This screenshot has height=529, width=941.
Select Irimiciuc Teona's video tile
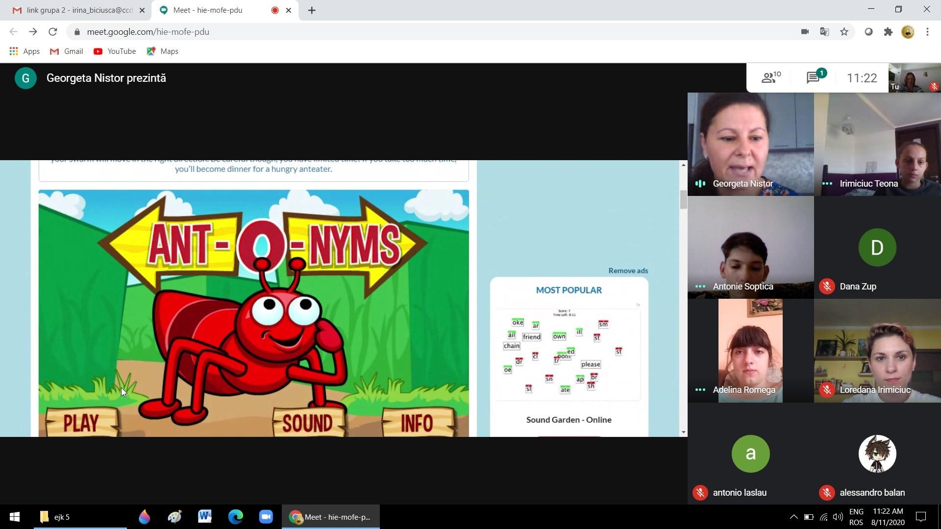pos(877,144)
